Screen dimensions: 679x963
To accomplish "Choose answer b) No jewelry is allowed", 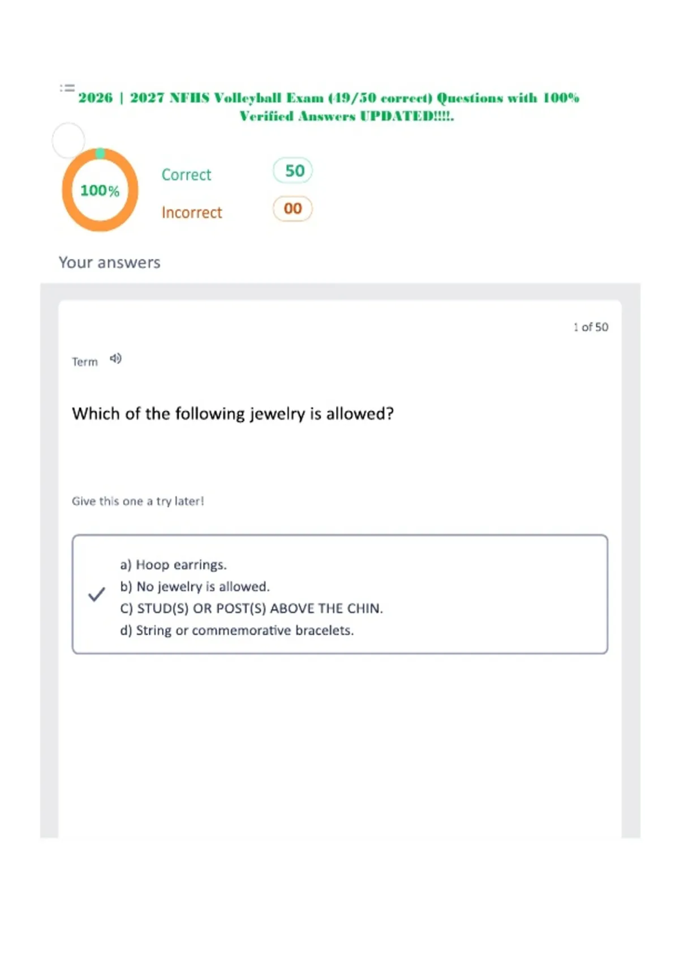I will [195, 586].
